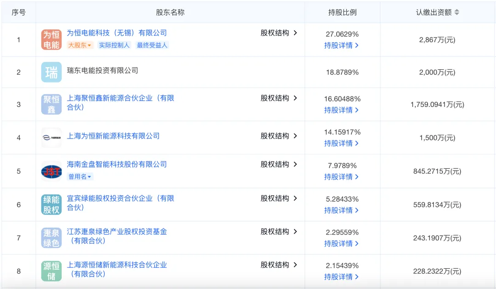View 持股详情 for the 16.60488% holding
The height and width of the screenshot is (289, 496).
[x=341, y=110]
